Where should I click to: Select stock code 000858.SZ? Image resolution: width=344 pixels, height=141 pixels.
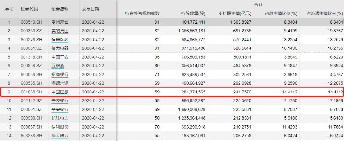(x=31, y=66)
